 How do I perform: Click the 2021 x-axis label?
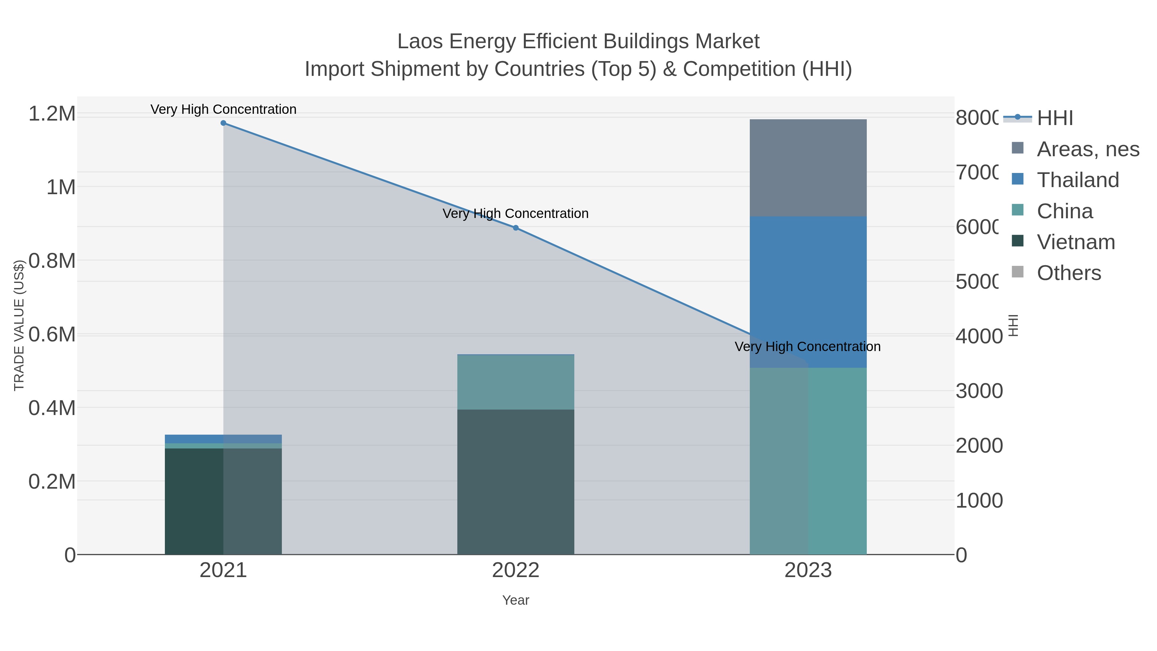click(223, 571)
